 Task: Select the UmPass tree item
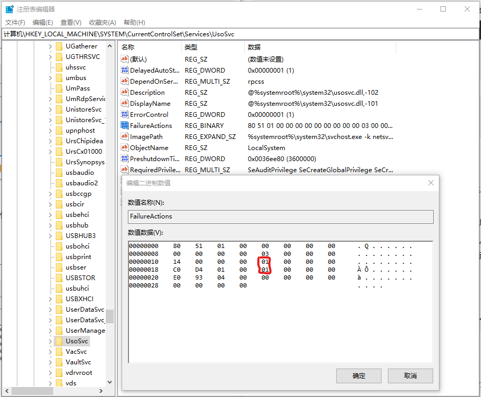coord(77,88)
